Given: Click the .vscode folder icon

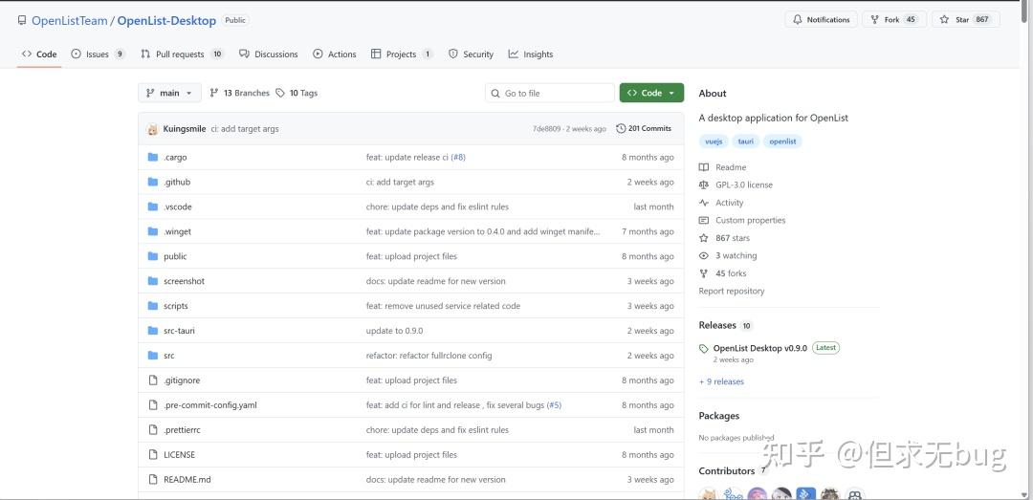Looking at the screenshot, I should [x=153, y=207].
